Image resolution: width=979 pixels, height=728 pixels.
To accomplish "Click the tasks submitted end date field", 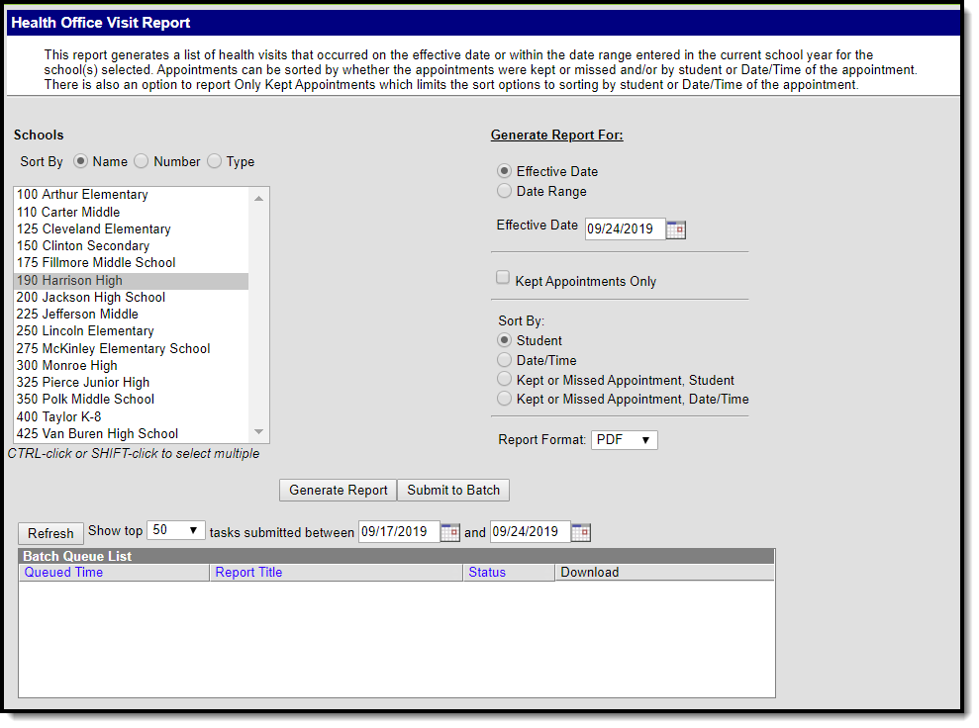I will pyautogui.click(x=530, y=531).
